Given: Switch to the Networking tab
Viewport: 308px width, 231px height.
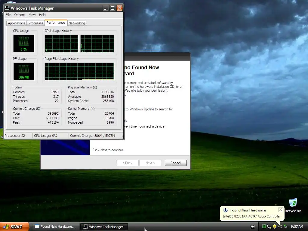Looking at the screenshot, I should coord(77,23).
